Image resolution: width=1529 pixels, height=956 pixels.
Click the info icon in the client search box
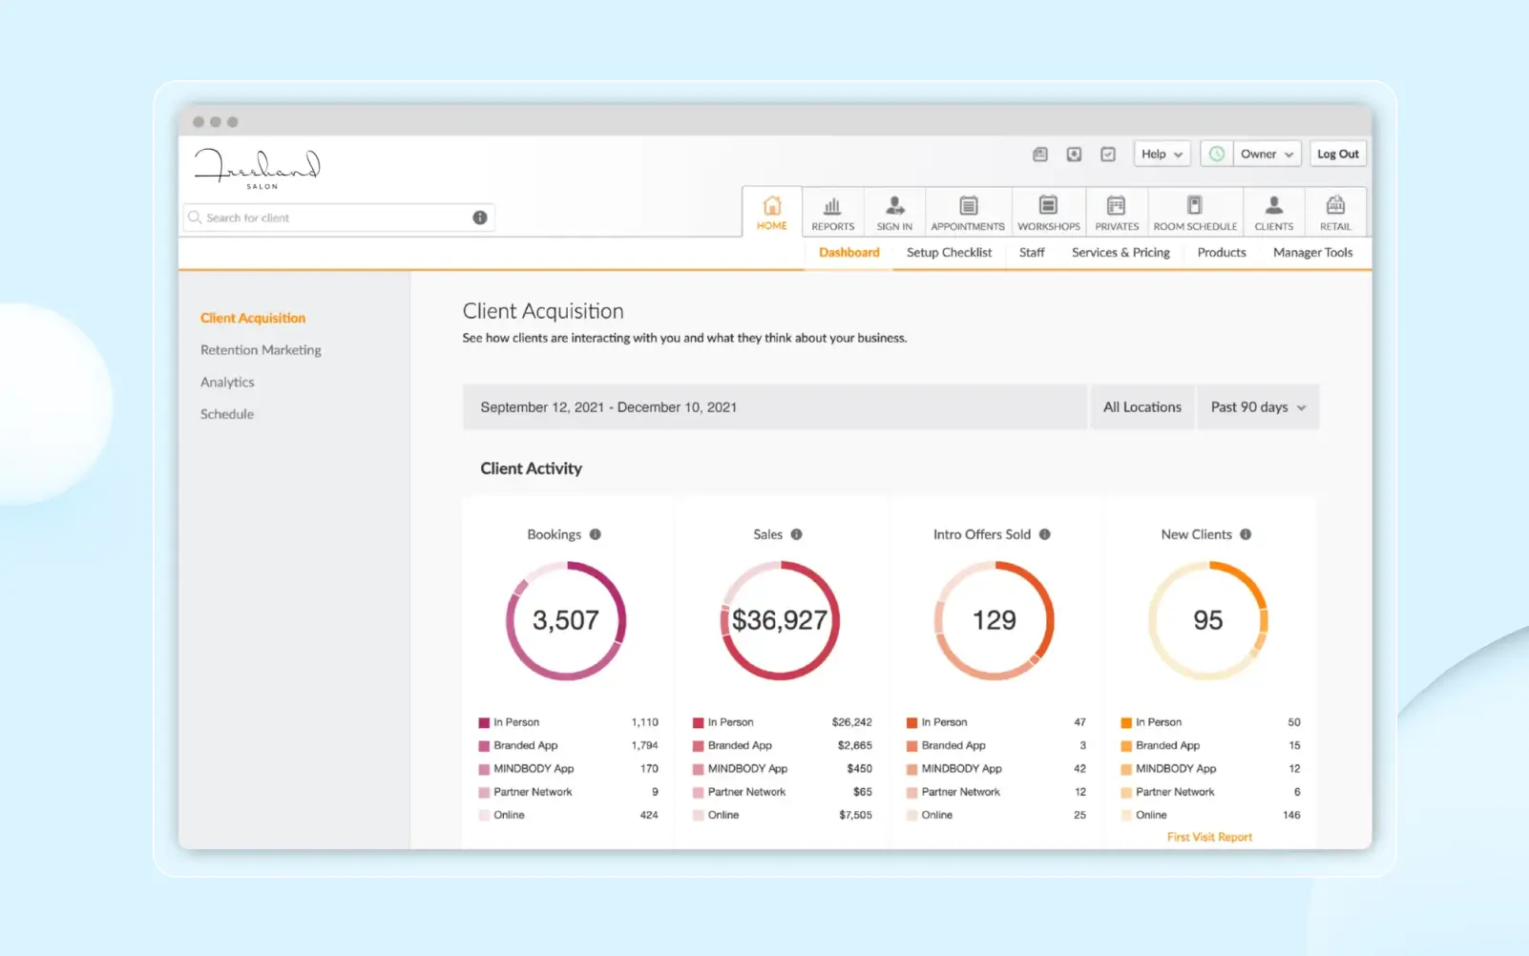[x=480, y=218]
